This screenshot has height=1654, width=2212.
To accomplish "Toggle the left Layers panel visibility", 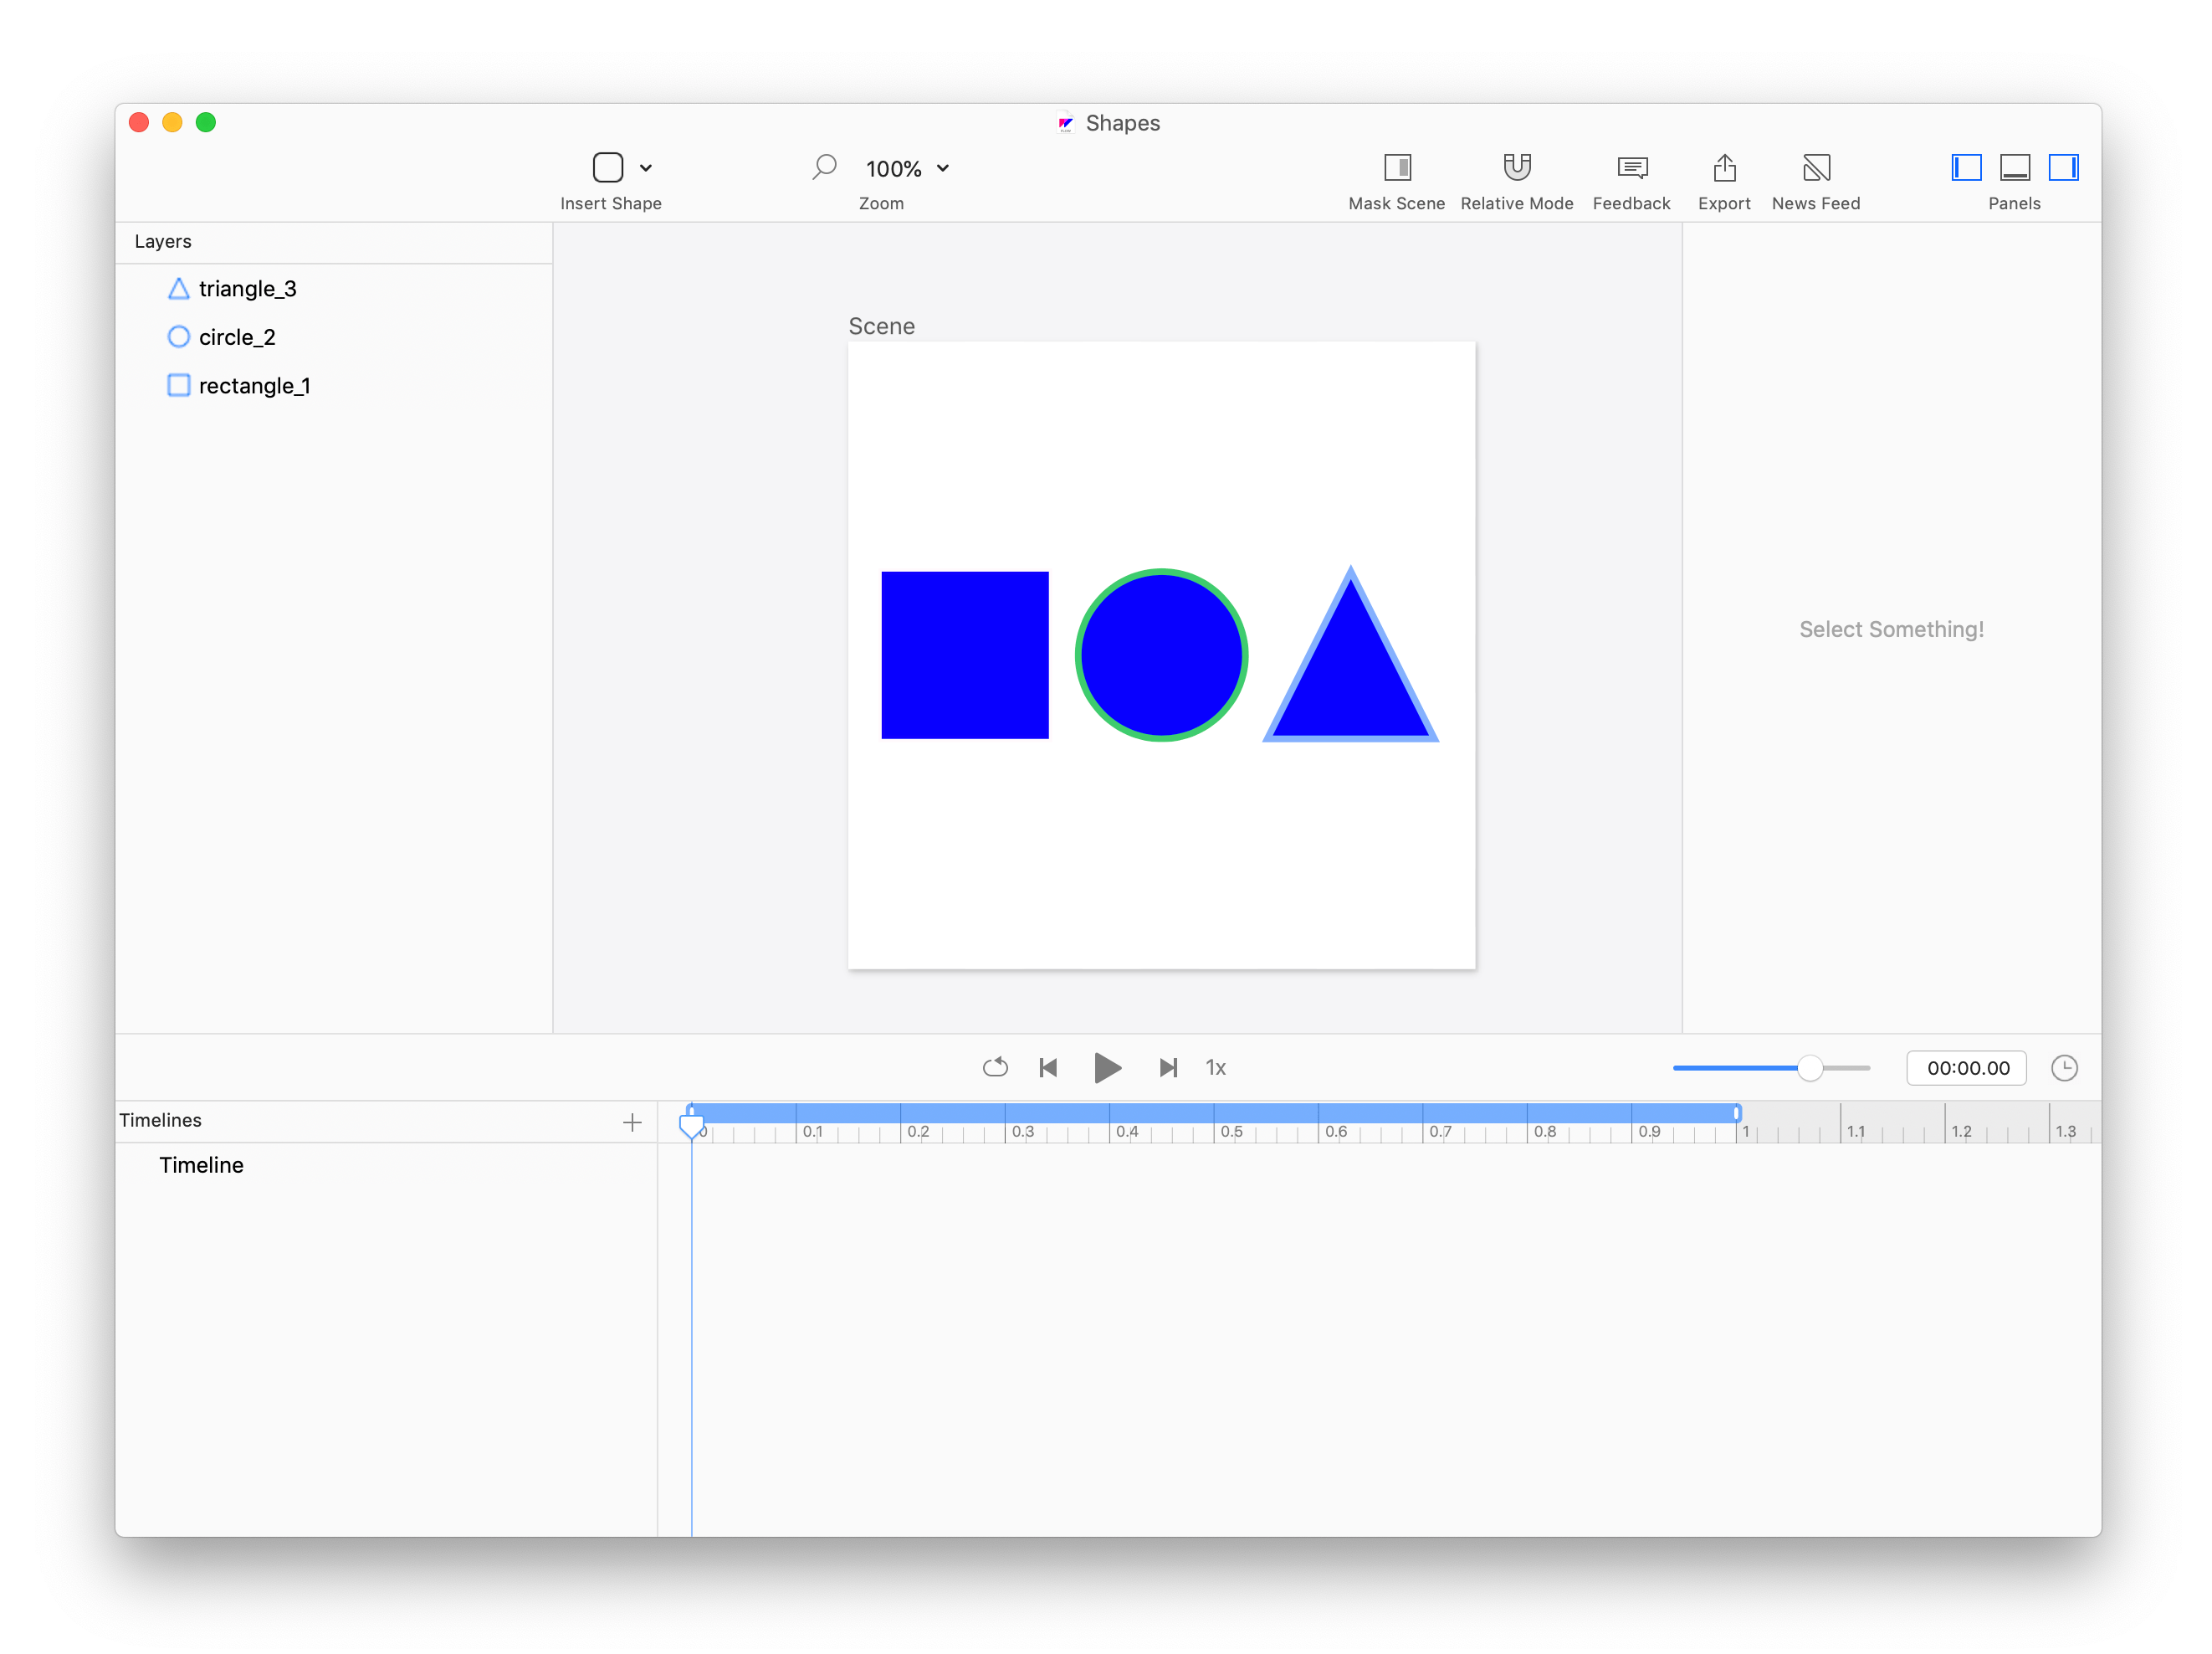I will tap(1965, 167).
